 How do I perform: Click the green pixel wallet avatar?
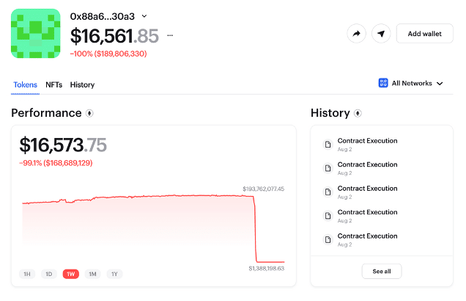pos(36,34)
